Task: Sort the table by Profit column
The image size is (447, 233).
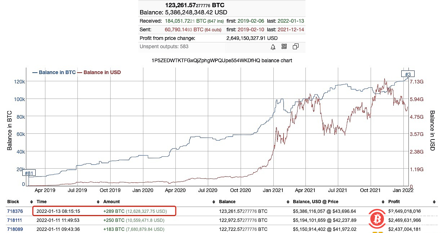Action: tap(394, 201)
